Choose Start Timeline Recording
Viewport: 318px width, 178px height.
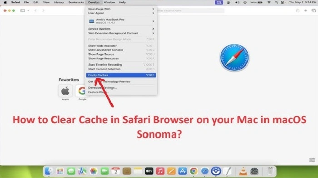point(121,65)
